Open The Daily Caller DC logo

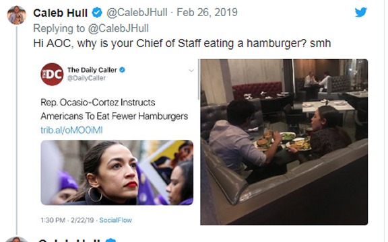pos(52,75)
